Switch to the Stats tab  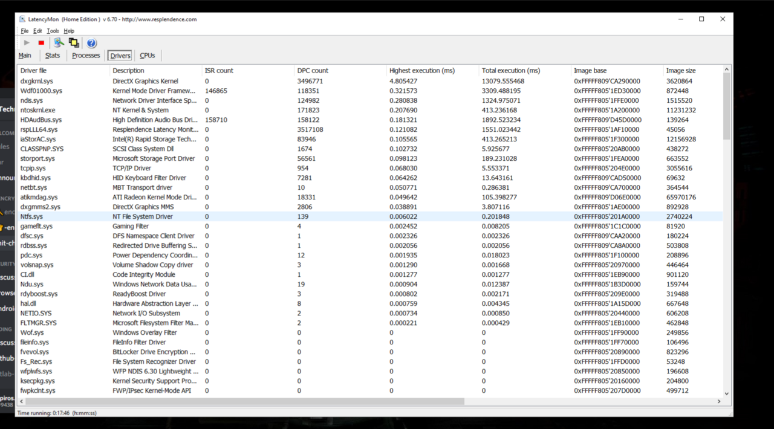coord(53,56)
